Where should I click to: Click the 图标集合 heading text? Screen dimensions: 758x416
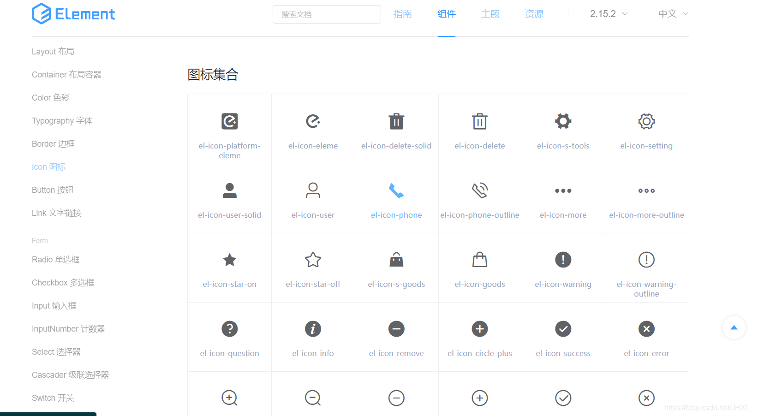[213, 74]
